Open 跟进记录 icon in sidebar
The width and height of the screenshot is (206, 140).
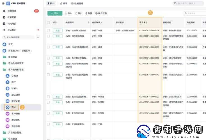tap(8, 95)
